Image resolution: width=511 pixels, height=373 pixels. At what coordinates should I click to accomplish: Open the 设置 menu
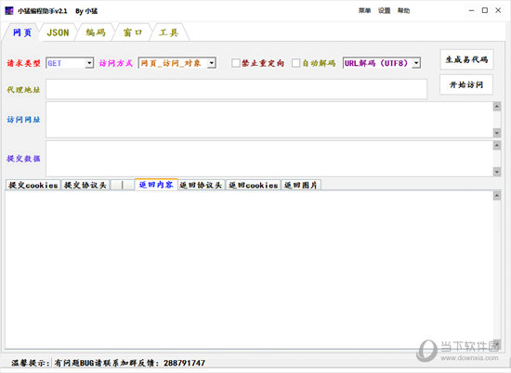pyautogui.click(x=384, y=11)
